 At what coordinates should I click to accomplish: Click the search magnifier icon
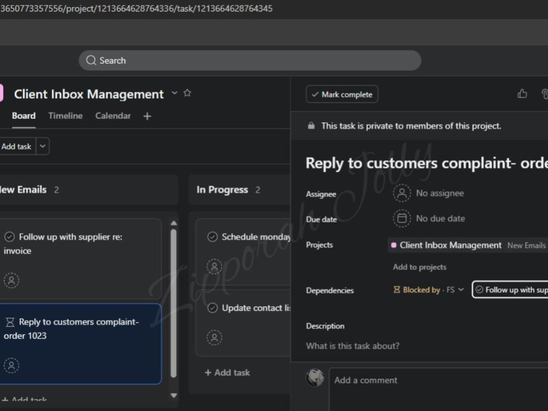pos(91,60)
